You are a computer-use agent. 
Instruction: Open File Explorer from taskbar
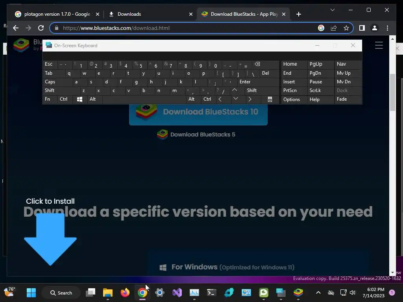click(x=108, y=293)
